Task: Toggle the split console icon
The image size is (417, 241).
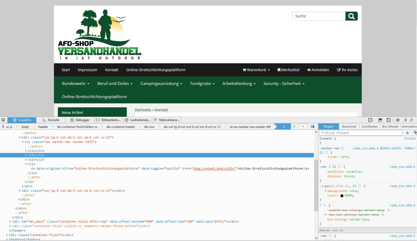Action: click(380, 120)
